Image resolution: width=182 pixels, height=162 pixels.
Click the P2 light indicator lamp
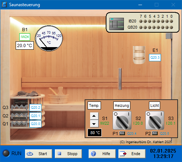point(155,133)
